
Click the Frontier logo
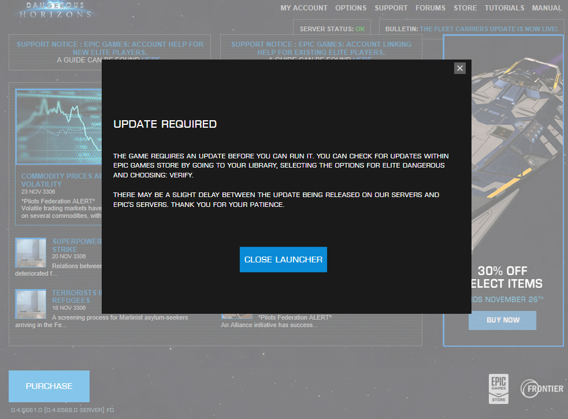542,388
